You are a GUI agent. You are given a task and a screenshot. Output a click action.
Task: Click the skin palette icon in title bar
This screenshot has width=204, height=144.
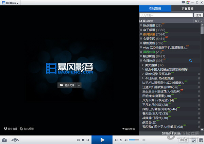point(188,3)
